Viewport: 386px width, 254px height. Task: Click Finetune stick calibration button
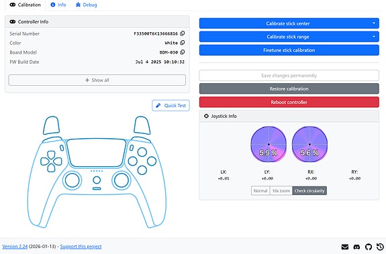tap(289, 50)
